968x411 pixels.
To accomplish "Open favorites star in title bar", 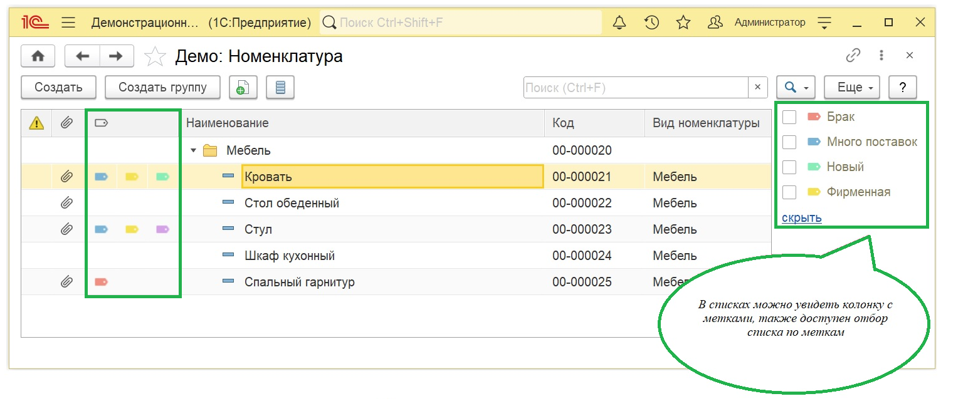I will coord(683,23).
